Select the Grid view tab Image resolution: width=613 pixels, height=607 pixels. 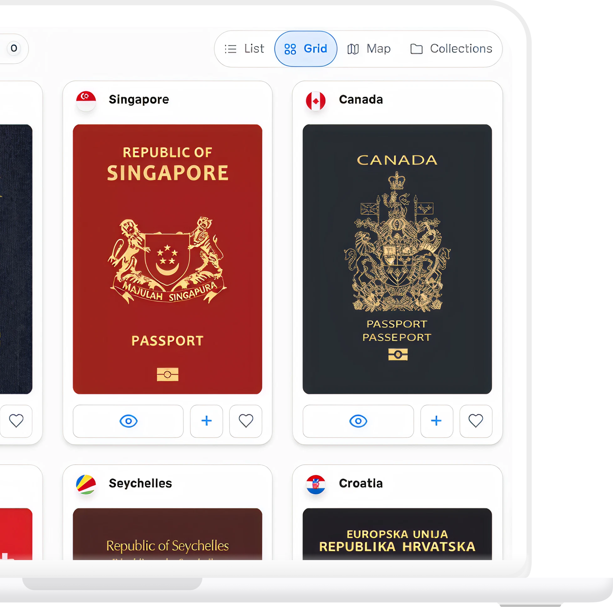[306, 48]
